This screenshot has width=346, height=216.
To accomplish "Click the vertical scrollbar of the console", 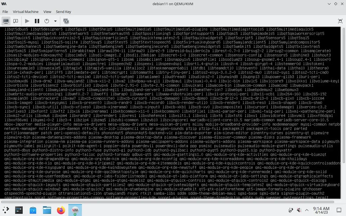I will pos(344,95).
